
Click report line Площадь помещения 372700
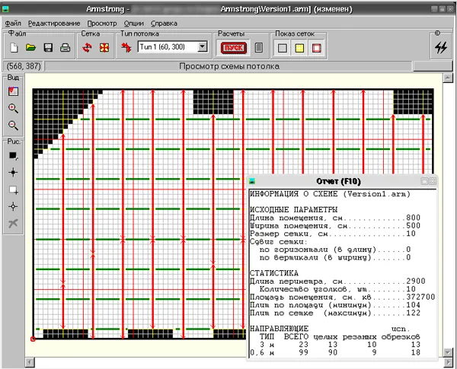tap(343, 297)
